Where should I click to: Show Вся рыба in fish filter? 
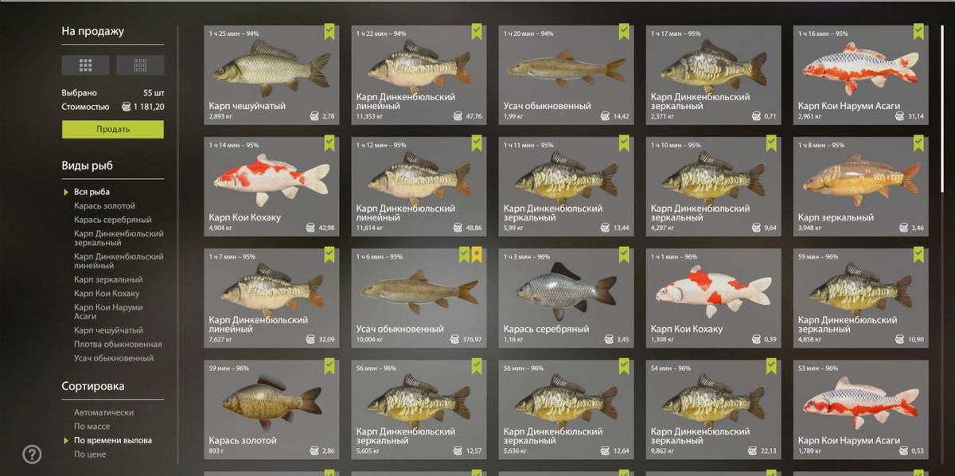(x=92, y=192)
